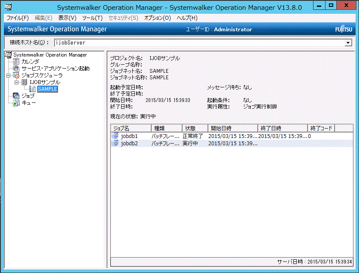Click the IJOBサンプル project icon
Screen dimensions: 359x273
click(24, 82)
